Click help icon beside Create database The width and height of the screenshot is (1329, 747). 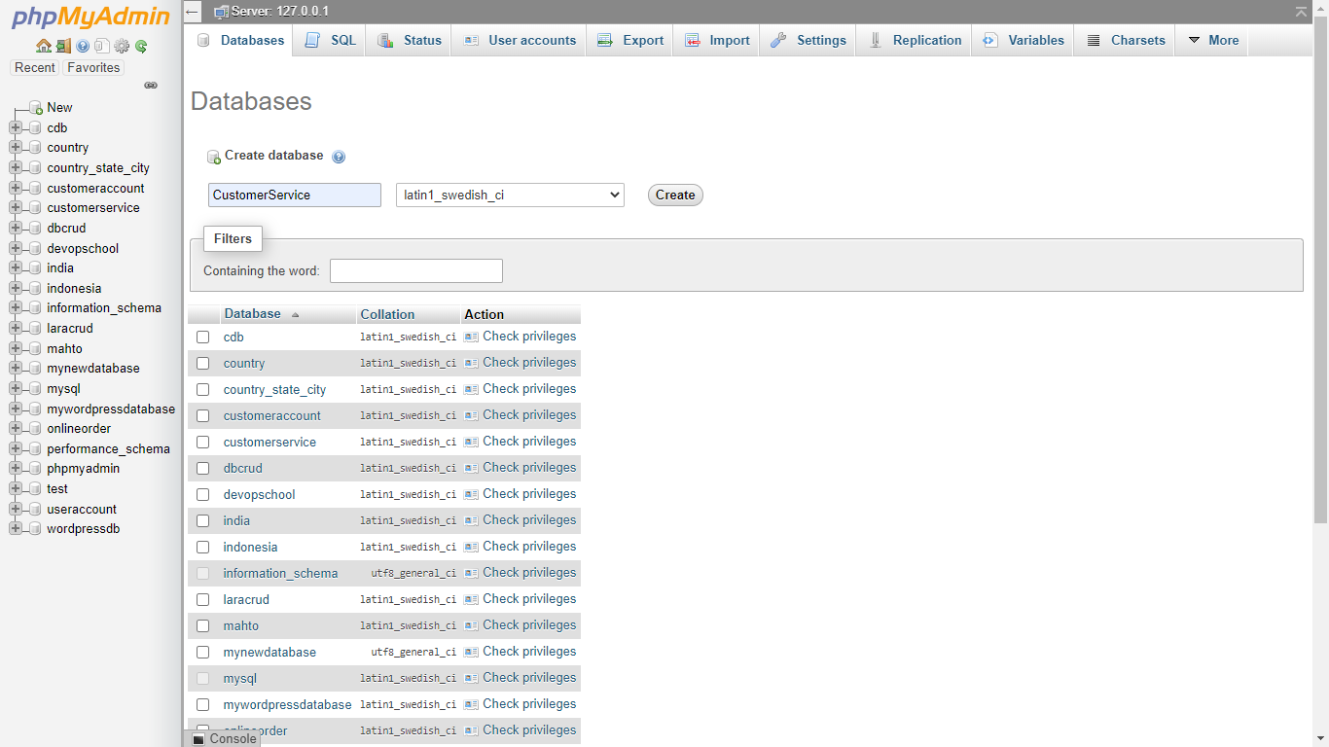click(x=339, y=157)
